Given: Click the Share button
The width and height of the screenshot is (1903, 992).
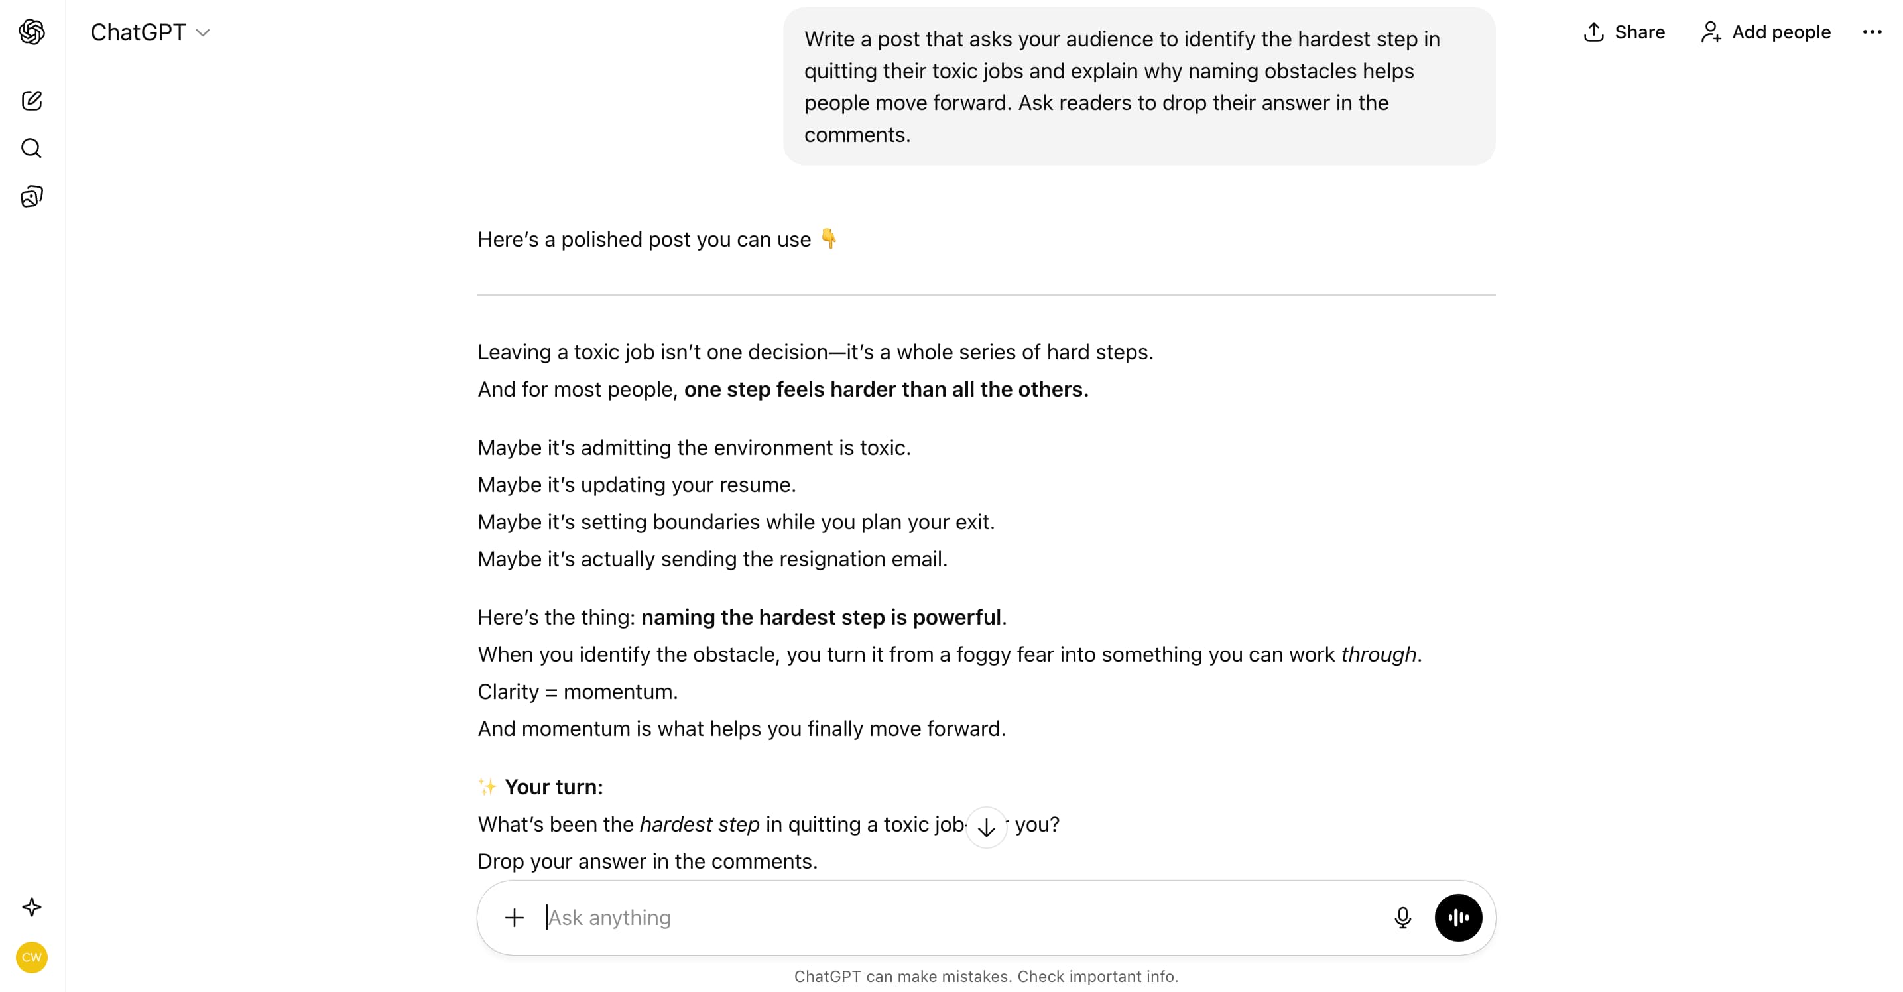Looking at the screenshot, I should coord(1624,32).
